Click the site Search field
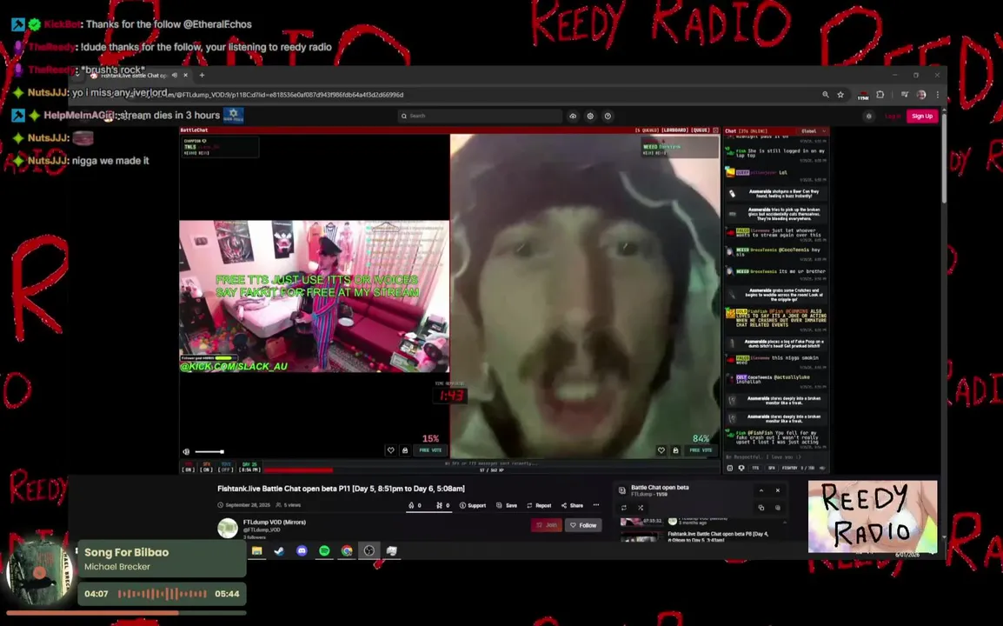Screen dimensions: 1003x626 click(480, 116)
